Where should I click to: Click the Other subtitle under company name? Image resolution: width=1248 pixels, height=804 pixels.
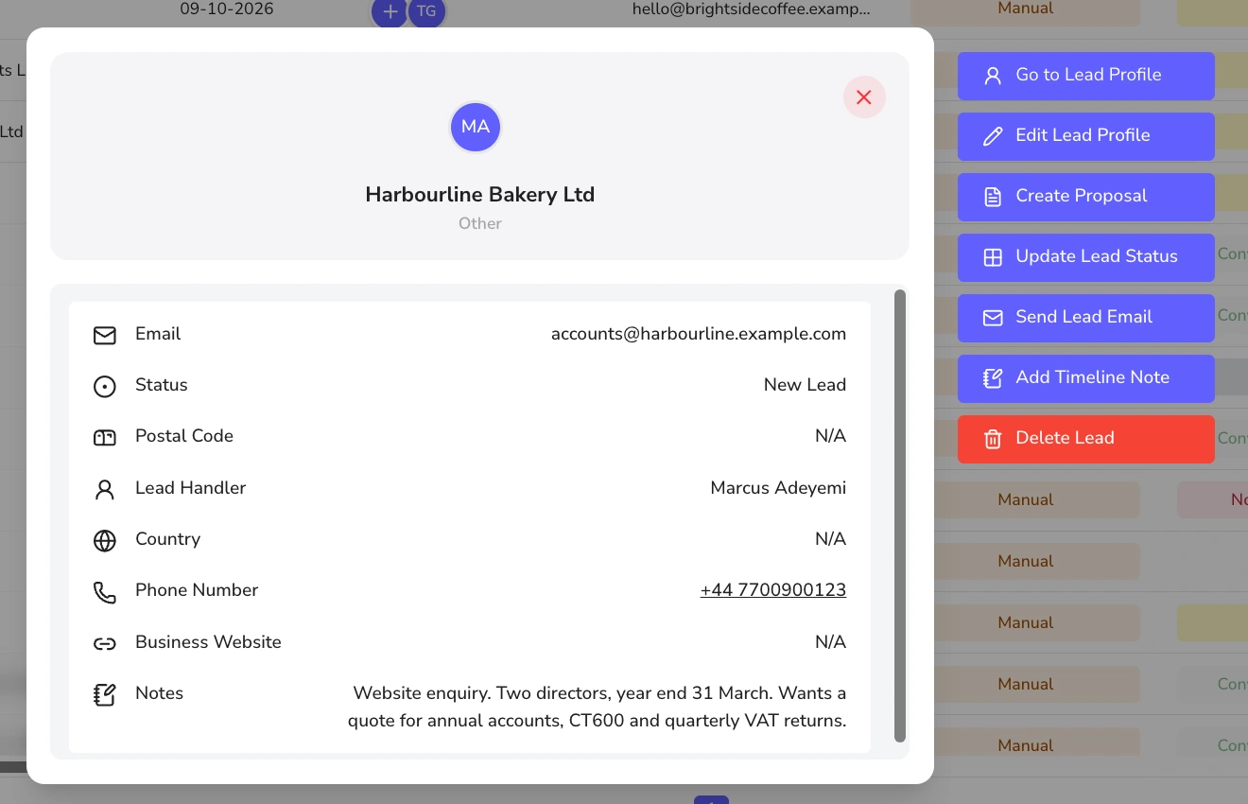click(x=480, y=223)
